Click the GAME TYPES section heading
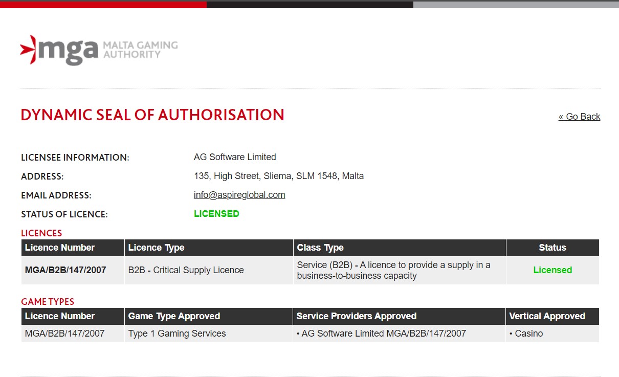The image size is (619, 377). (48, 302)
